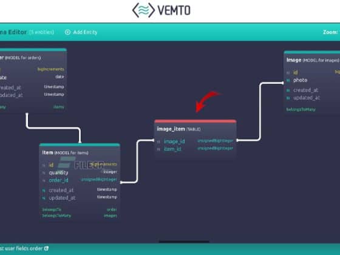The height and width of the screenshot is (255, 340).
Task: Click the drag handle icon beside item_id
Action: (158, 149)
